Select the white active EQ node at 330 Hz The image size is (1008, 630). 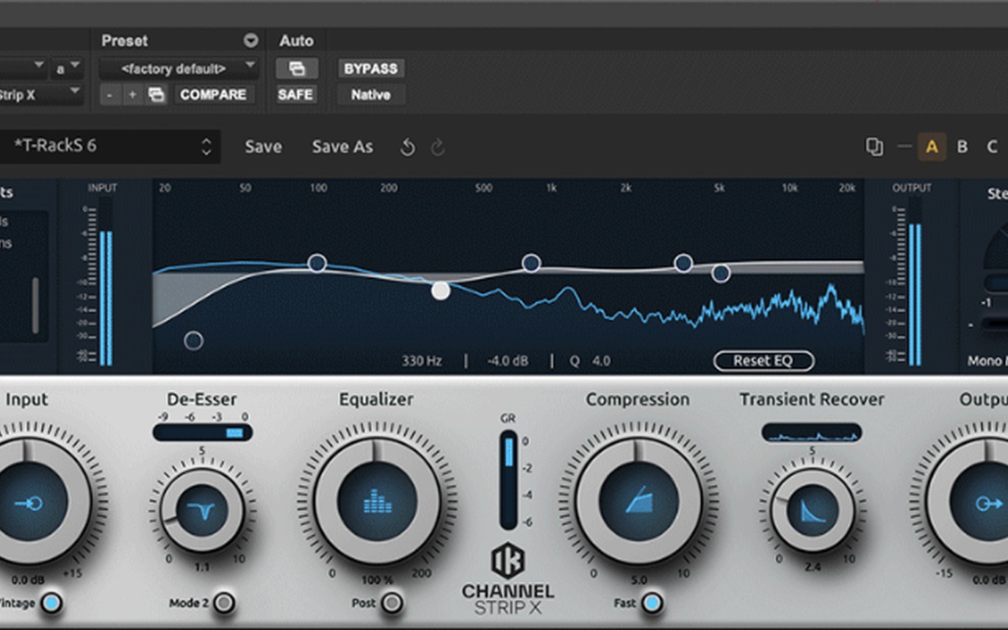click(x=440, y=290)
